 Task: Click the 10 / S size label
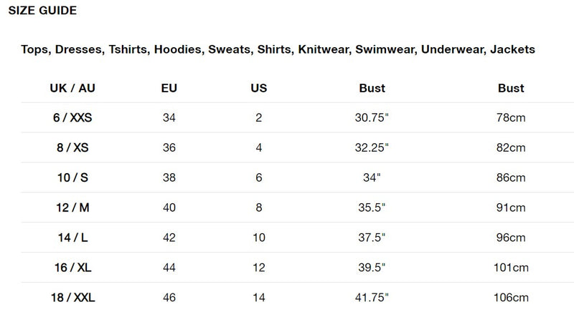click(72, 177)
